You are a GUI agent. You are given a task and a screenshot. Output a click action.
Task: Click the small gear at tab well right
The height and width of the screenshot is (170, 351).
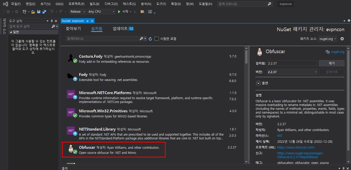coord(348,21)
